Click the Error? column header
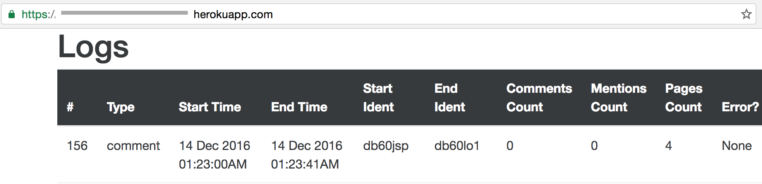762x184 pixels. 740,107
